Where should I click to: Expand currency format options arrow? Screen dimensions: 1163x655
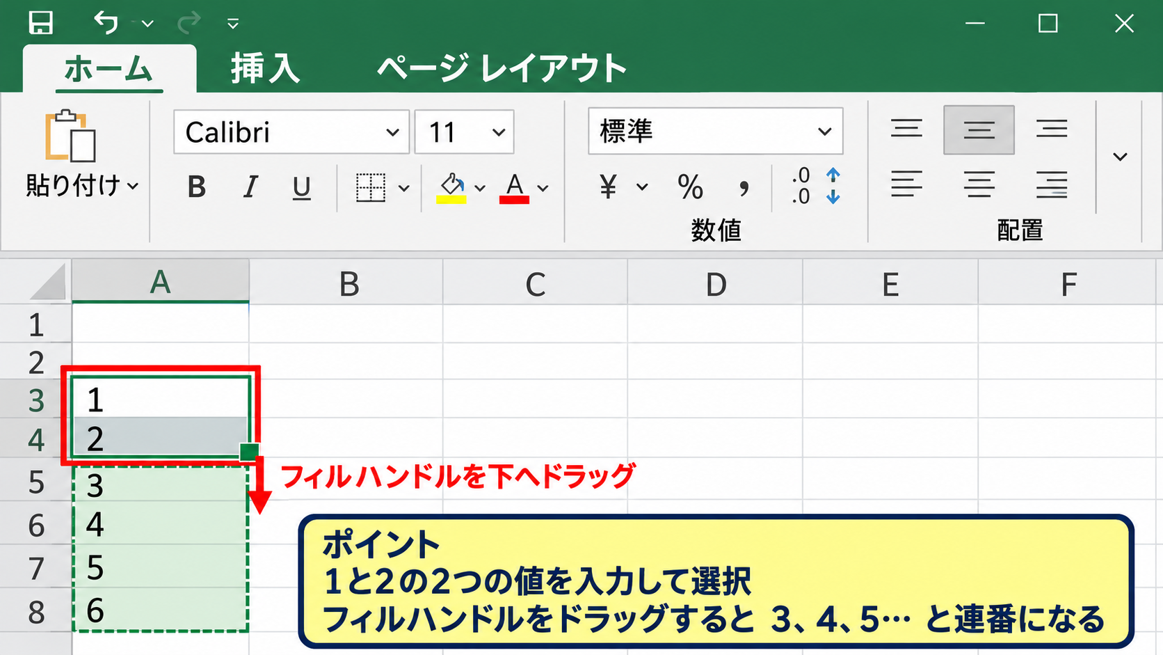click(x=642, y=187)
